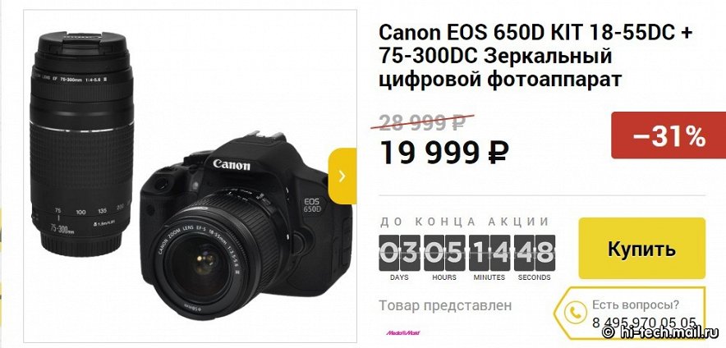The image size is (726, 348).
Task: Click the days counter showing 03
Action: (400, 253)
